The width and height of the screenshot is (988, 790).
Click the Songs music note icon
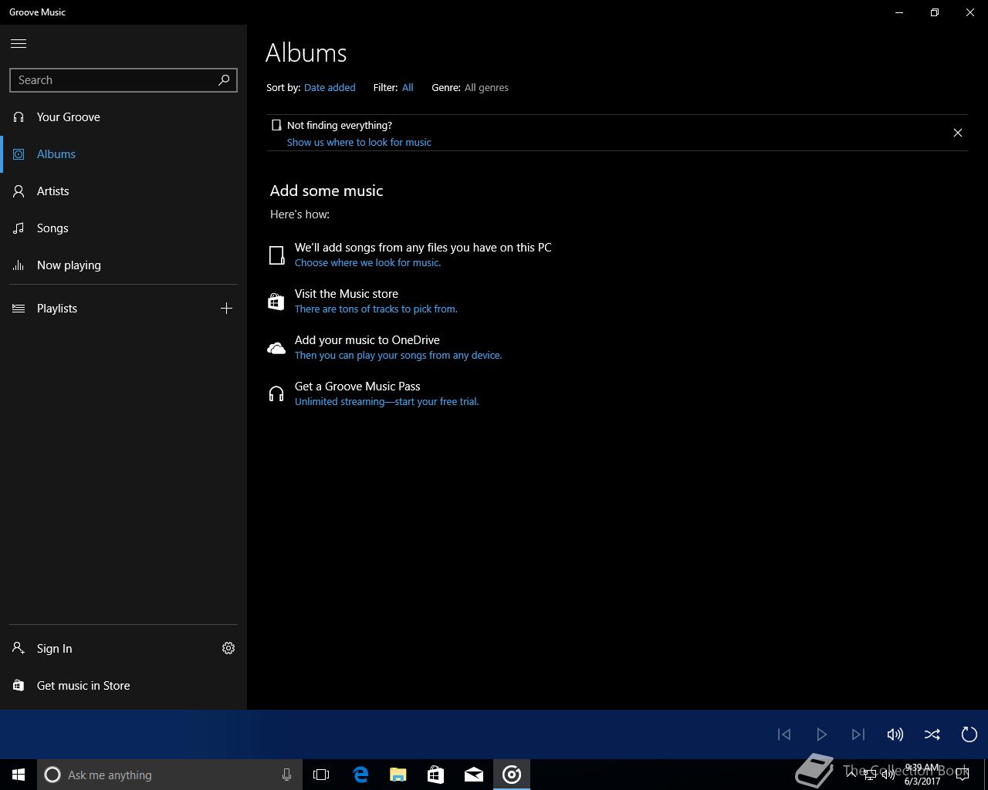(x=19, y=228)
